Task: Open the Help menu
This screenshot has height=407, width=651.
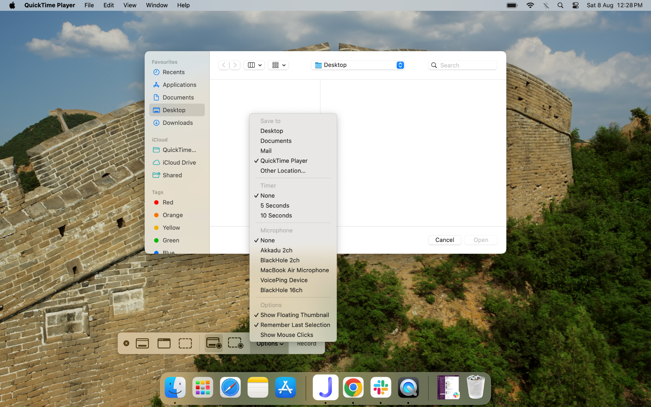Action: (x=183, y=5)
